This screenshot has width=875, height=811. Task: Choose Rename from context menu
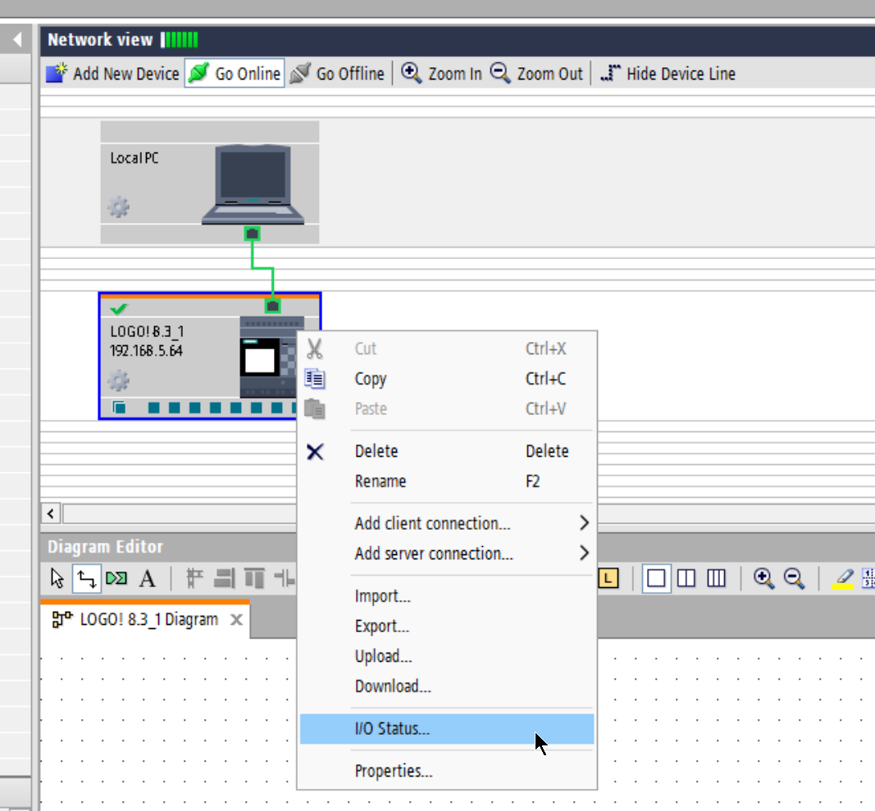click(x=446, y=481)
